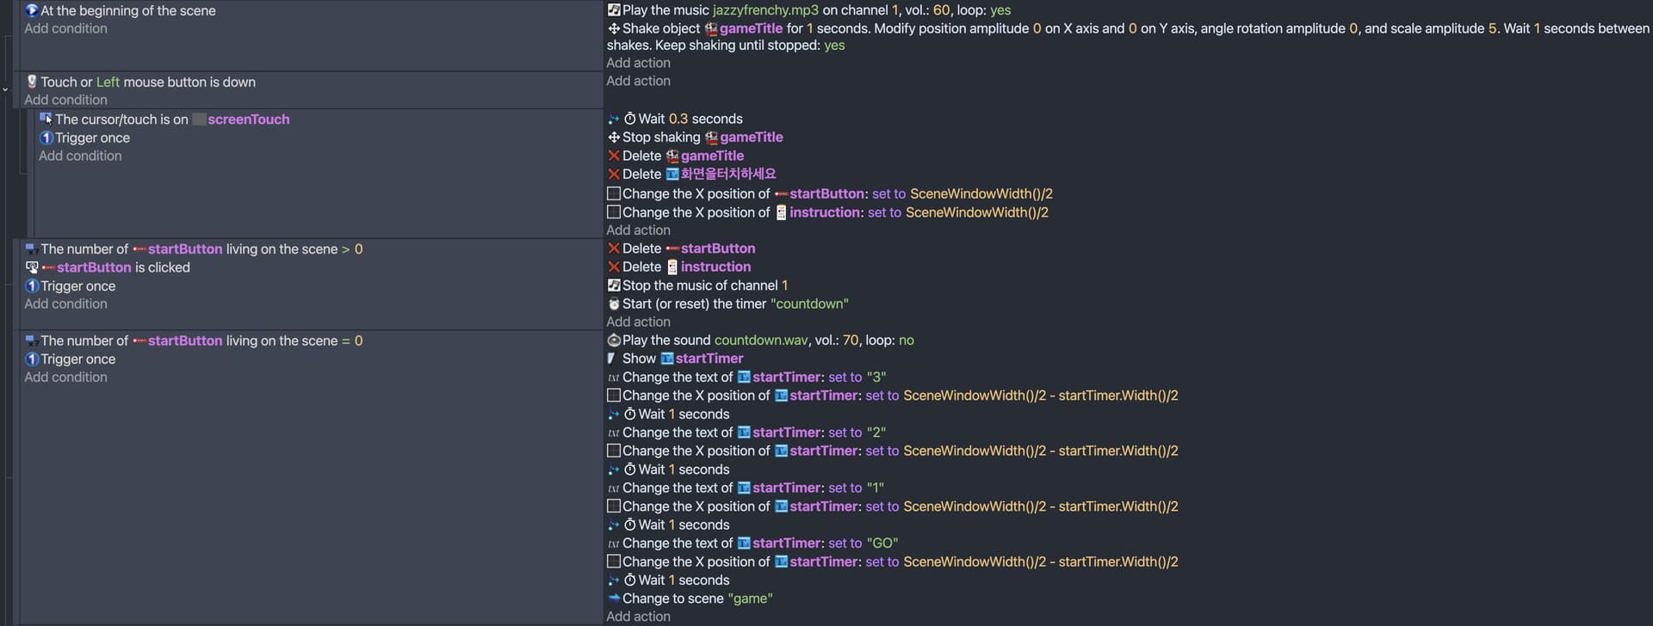Add a condition below "startButton is clicked" Trigger once

click(x=65, y=304)
